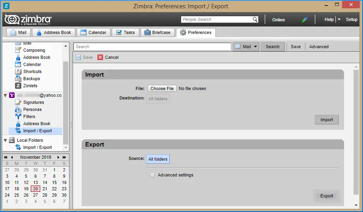Click the Zimlets icon in sidebar
Screen dimensions: 363x212
pos(18,86)
